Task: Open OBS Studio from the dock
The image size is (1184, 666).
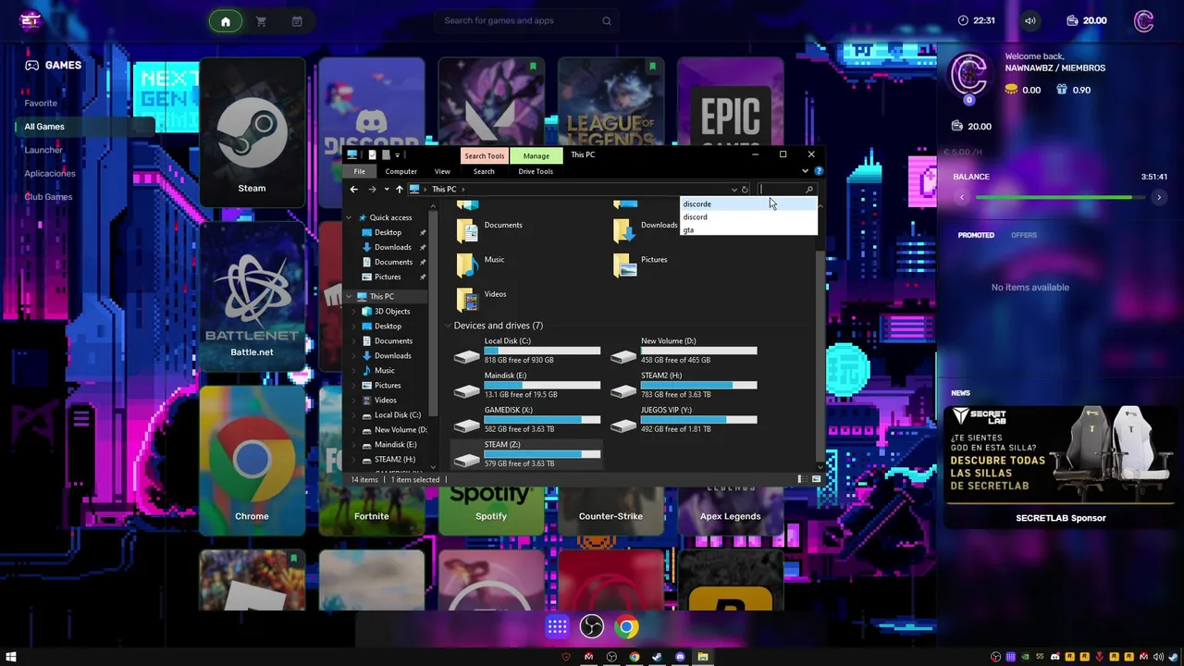Action: (592, 627)
